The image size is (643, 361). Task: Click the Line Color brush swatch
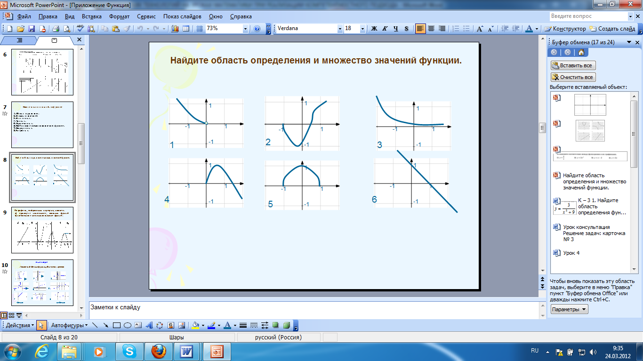pos(211,325)
